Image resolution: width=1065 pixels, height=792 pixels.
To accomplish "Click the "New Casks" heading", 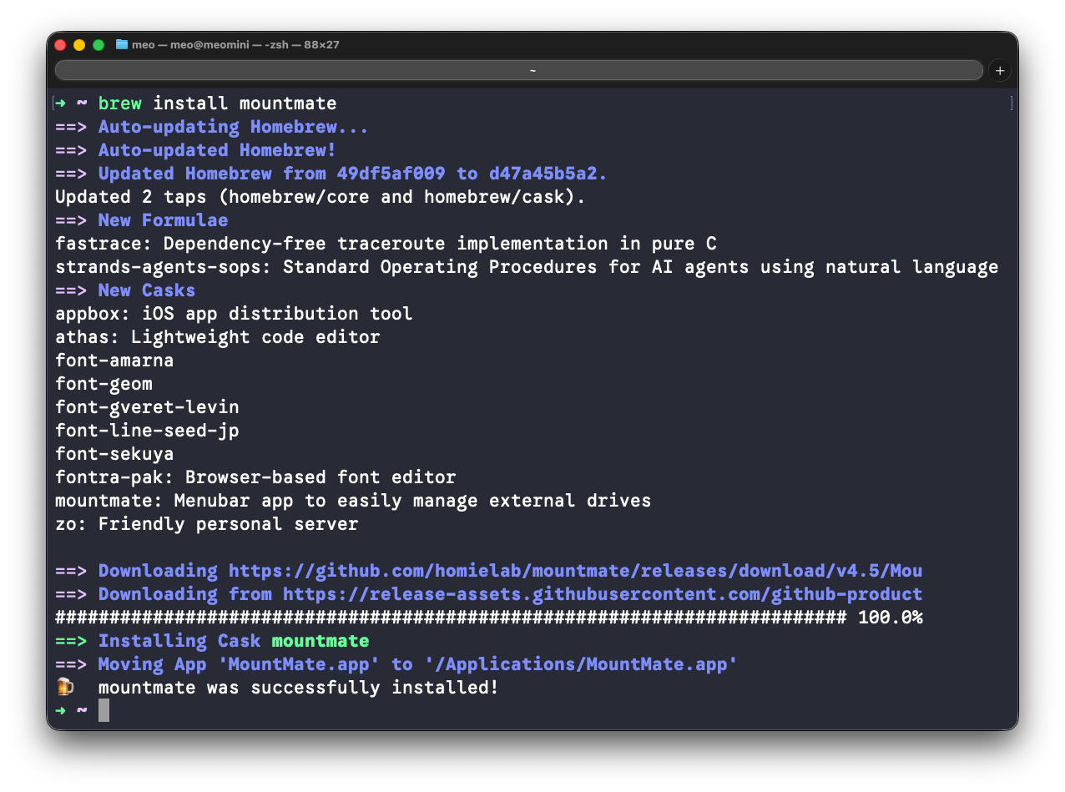I will click(x=147, y=290).
